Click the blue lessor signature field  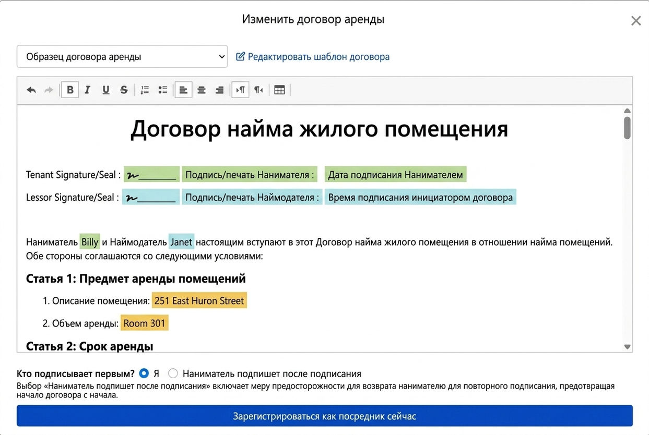150,197
